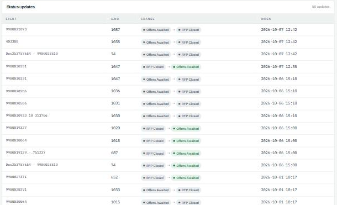Click S.No value 1087
Screen dimensions: 337x205
(x=115, y=30)
